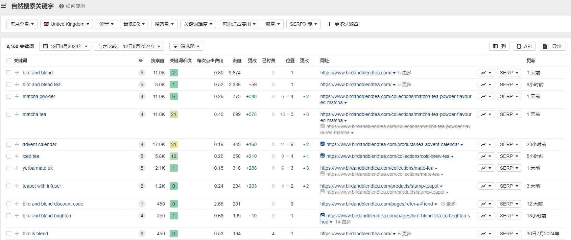Add keyword 'bird & blend' with plus icon
Image resolution: width=571 pixels, height=240 pixels.
pyautogui.click(x=17, y=234)
